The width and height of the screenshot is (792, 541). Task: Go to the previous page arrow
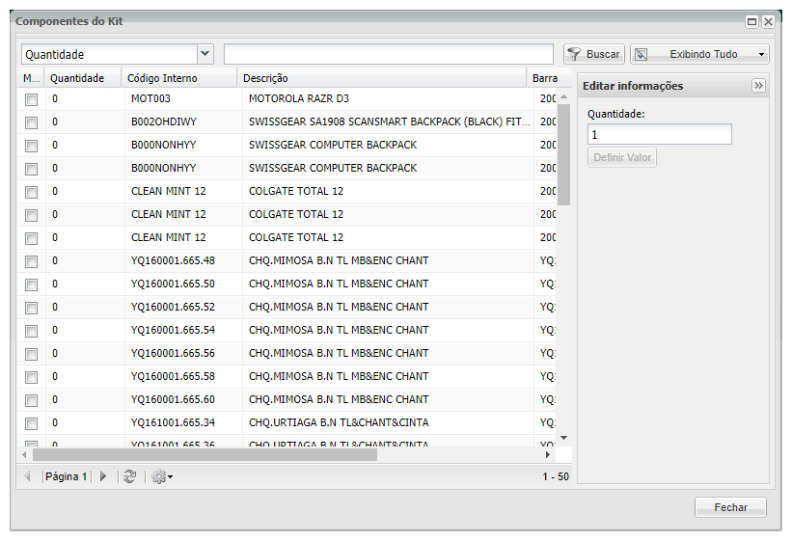tap(28, 476)
